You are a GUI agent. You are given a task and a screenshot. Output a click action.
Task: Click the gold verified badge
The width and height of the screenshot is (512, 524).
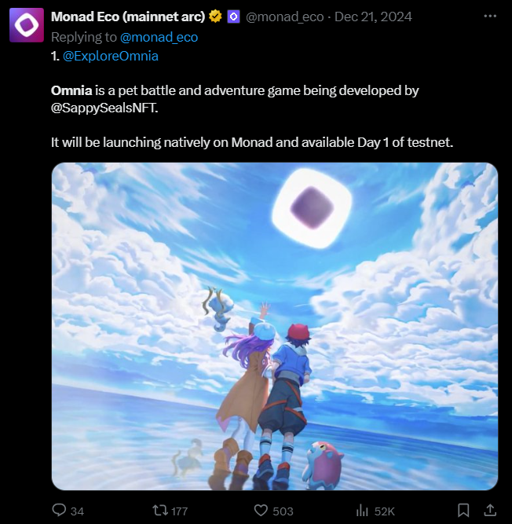pos(215,16)
